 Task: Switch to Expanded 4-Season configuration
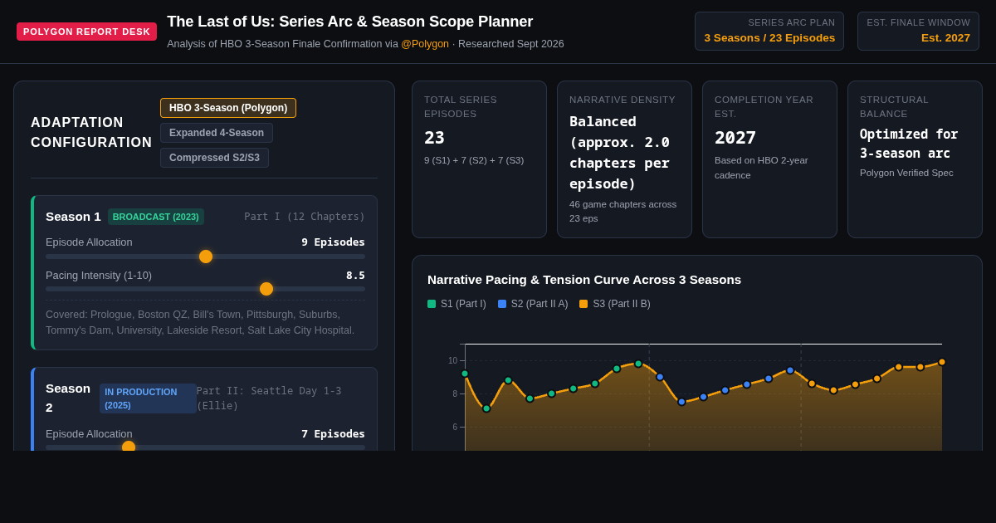click(x=217, y=133)
